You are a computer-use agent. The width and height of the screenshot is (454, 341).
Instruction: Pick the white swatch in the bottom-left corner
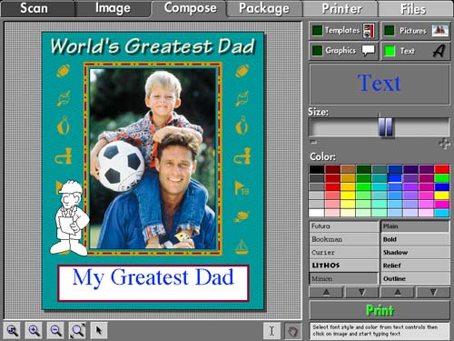(x=317, y=213)
